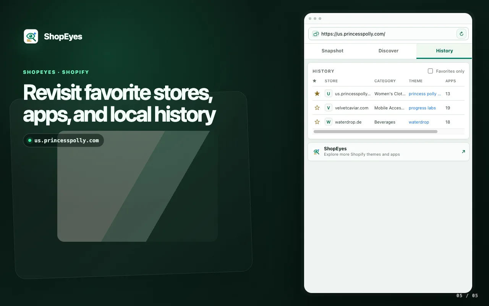Image resolution: width=489 pixels, height=306 pixels.
Task: Click the CATEGORY column header
Action: [385, 81]
